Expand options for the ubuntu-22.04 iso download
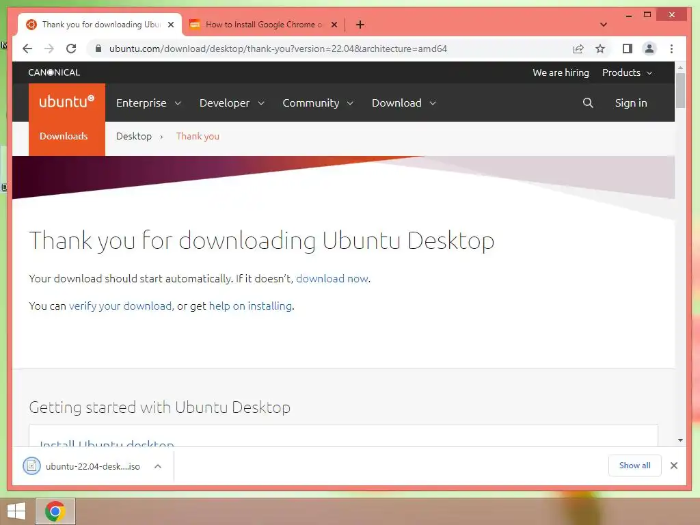 [158, 466]
